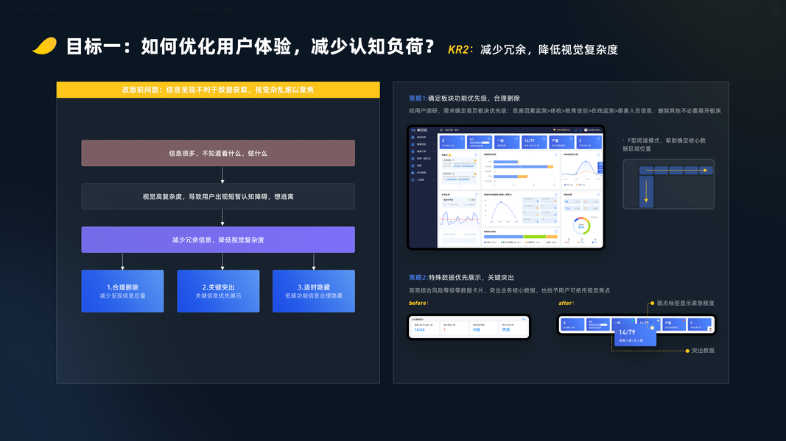Expand the '培训管理' sidebar chevron
The width and height of the screenshot is (786, 441).
434,173
